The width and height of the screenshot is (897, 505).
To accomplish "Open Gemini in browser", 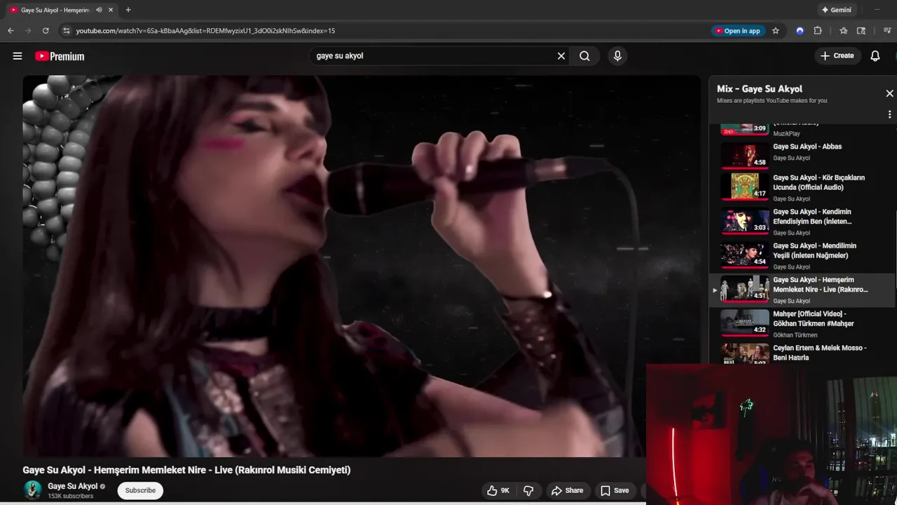I will click(x=836, y=10).
